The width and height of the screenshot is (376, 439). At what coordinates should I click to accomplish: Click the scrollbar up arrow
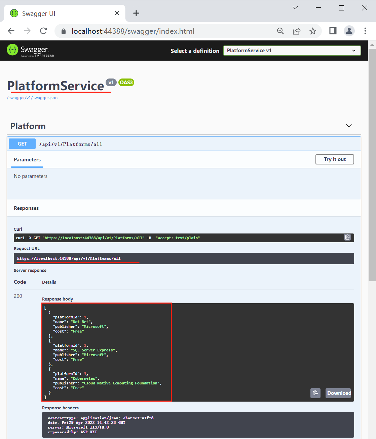point(372,44)
